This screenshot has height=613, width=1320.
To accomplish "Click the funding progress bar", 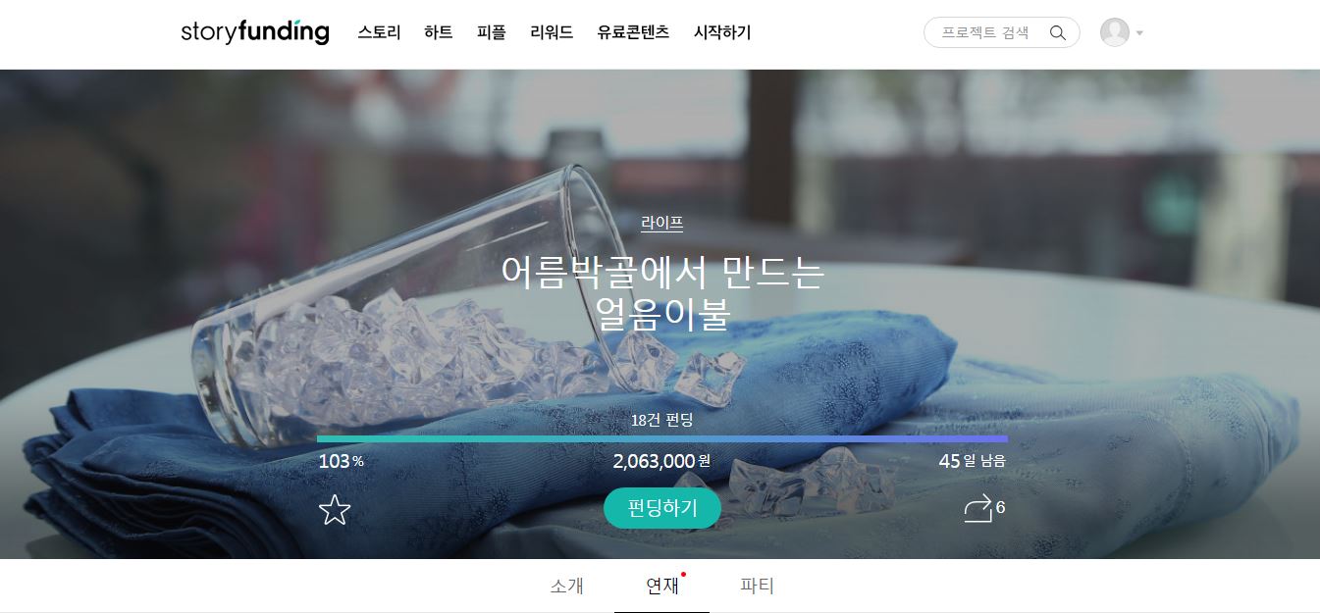I will (x=662, y=439).
